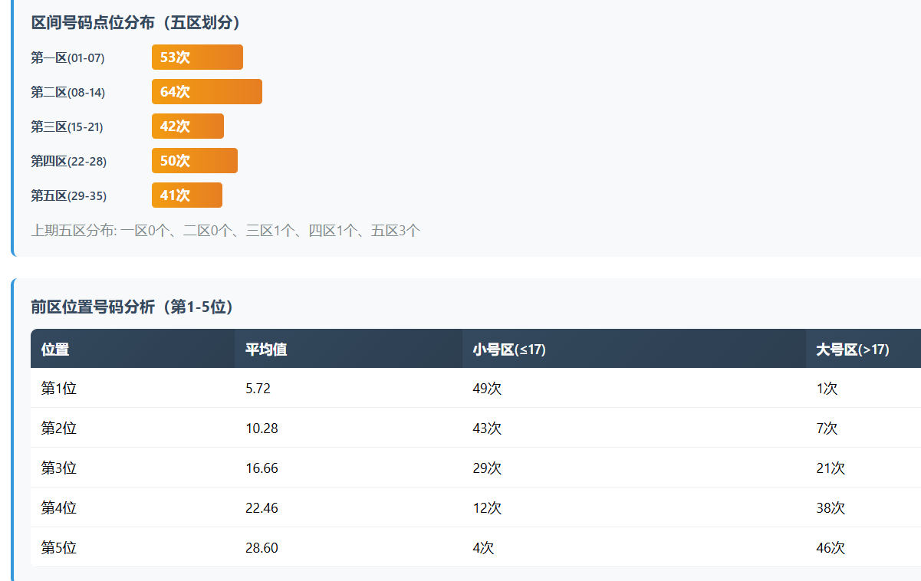The height and width of the screenshot is (581, 921).
Task: Select the 第三区(15-21) bar showing 42次
Action: [188, 126]
